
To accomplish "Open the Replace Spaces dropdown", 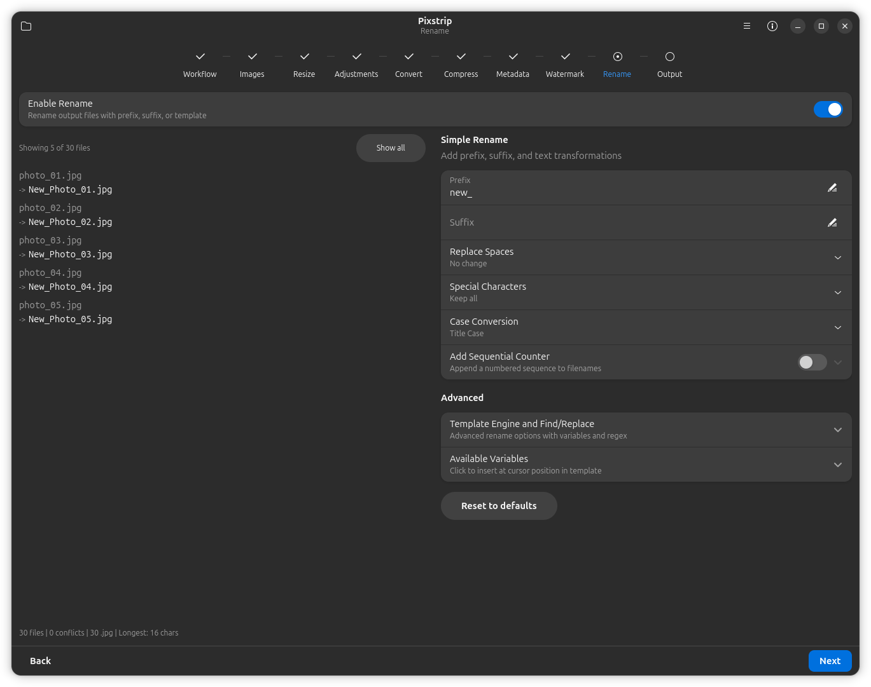I will (837, 257).
